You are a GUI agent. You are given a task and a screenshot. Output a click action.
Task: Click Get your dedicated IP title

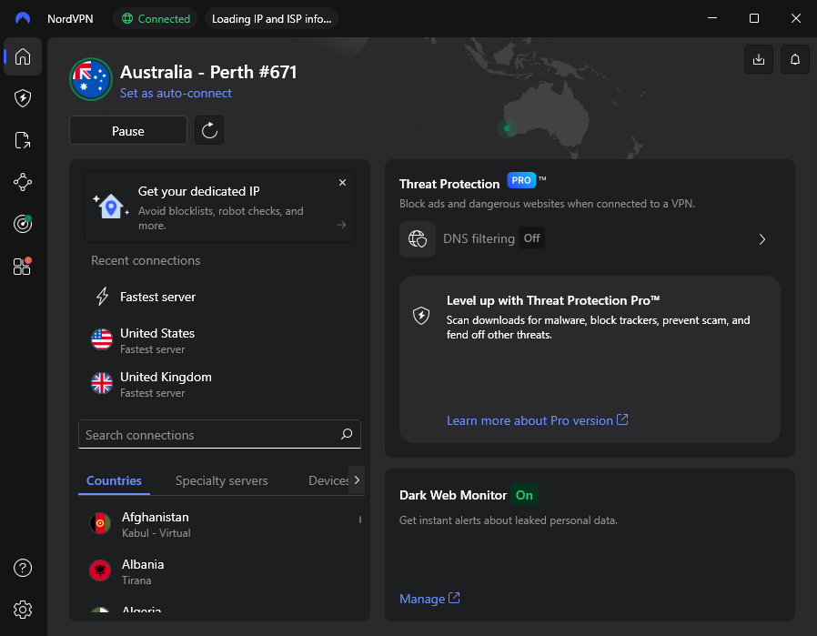pyautogui.click(x=198, y=191)
